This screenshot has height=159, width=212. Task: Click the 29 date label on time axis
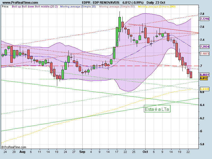coord(14,152)
